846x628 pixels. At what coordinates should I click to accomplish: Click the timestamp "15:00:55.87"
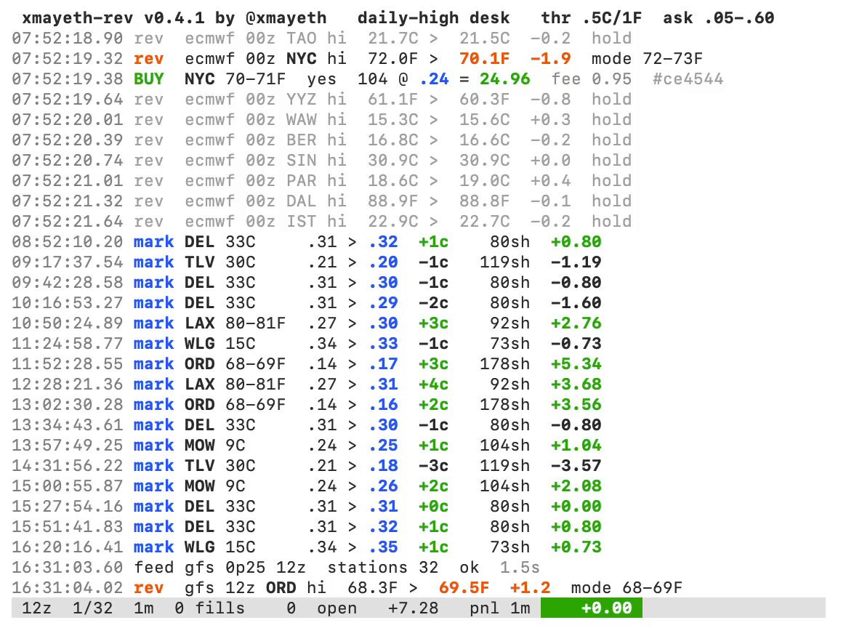[x=68, y=486]
